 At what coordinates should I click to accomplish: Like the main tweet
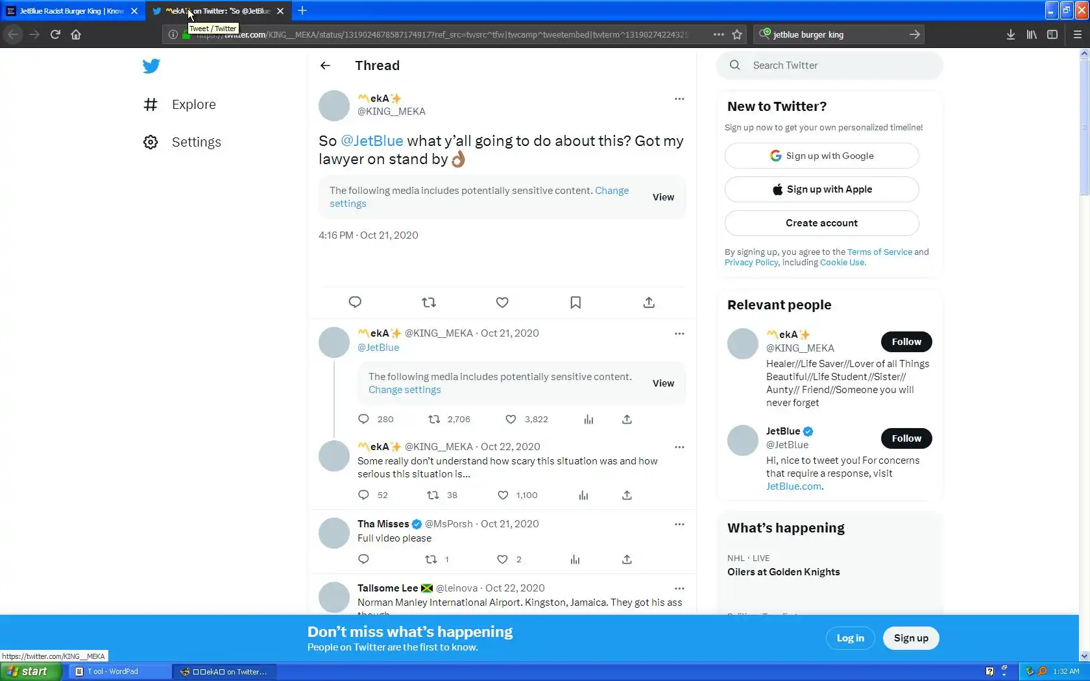point(502,302)
